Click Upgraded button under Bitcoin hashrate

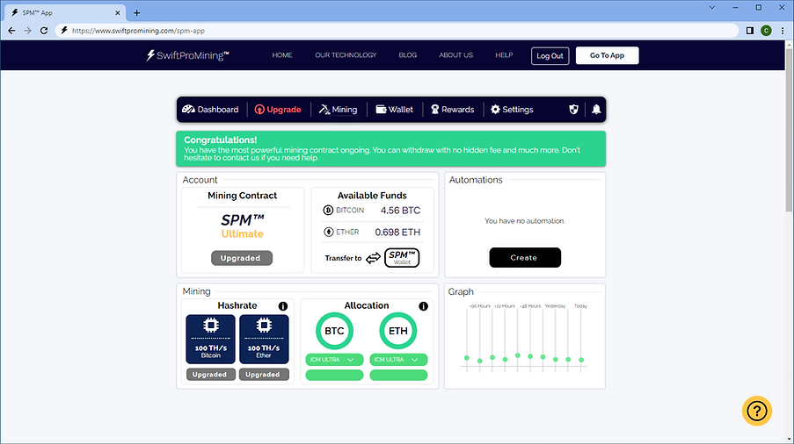point(210,375)
